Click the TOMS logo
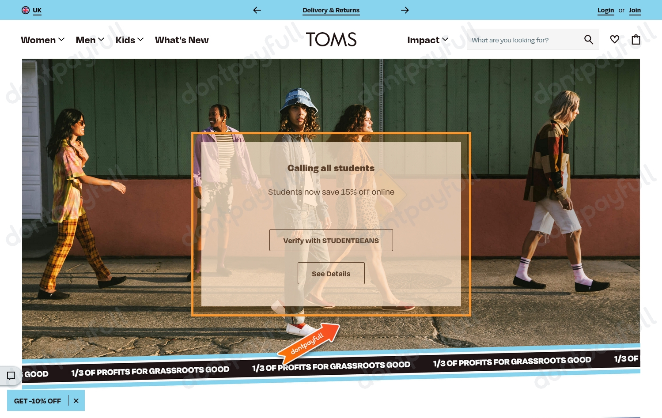This screenshot has width=662, height=418. point(331,40)
